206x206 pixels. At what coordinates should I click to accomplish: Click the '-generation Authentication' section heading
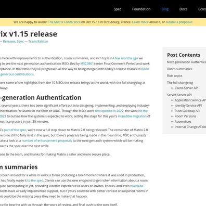tap(41, 98)
